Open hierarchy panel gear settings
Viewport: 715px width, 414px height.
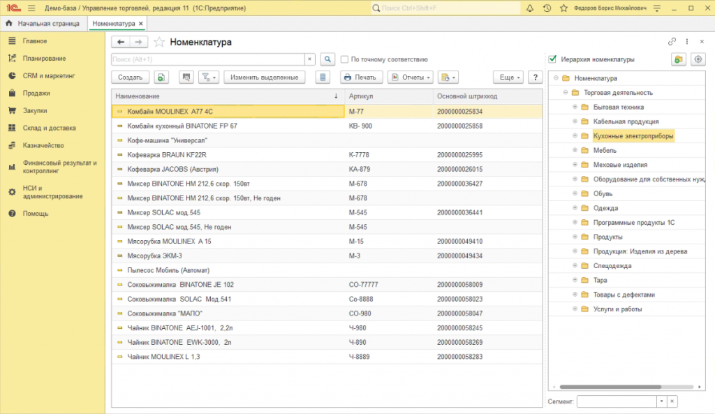pyautogui.click(x=698, y=59)
